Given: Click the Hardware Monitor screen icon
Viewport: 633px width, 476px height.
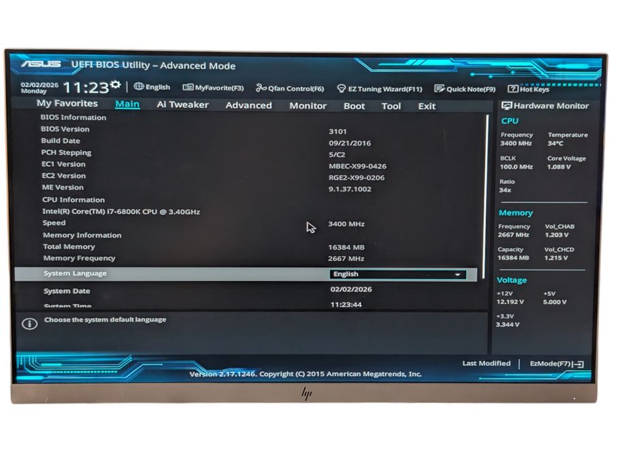Looking at the screenshot, I should tap(506, 105).
